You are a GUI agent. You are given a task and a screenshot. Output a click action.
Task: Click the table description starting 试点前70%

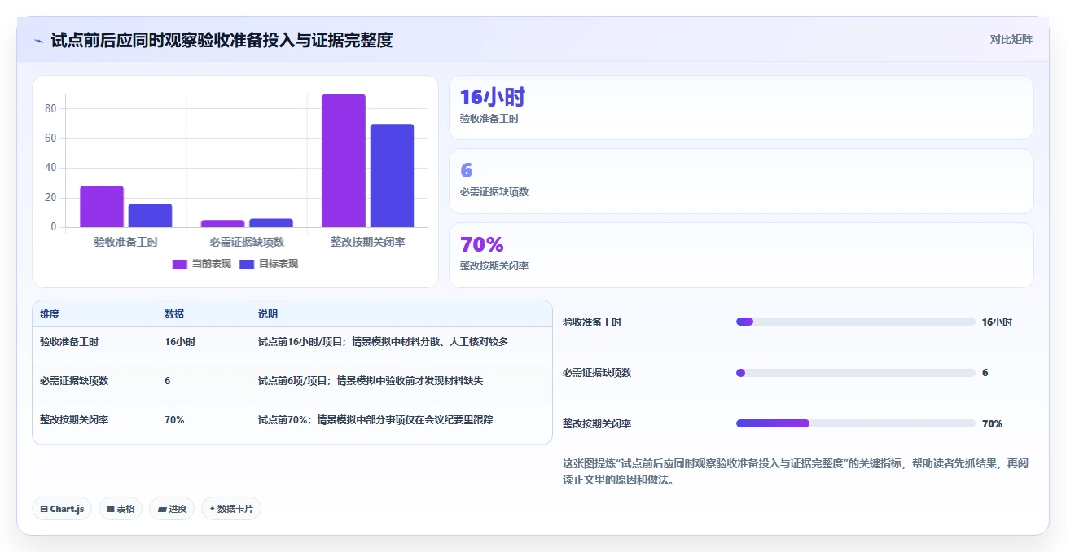tap(375, 420)
